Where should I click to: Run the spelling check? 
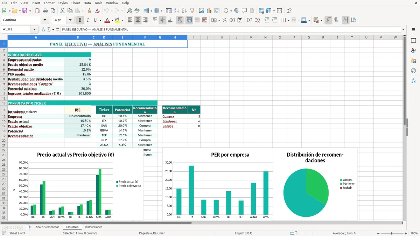tap(137, 11)
